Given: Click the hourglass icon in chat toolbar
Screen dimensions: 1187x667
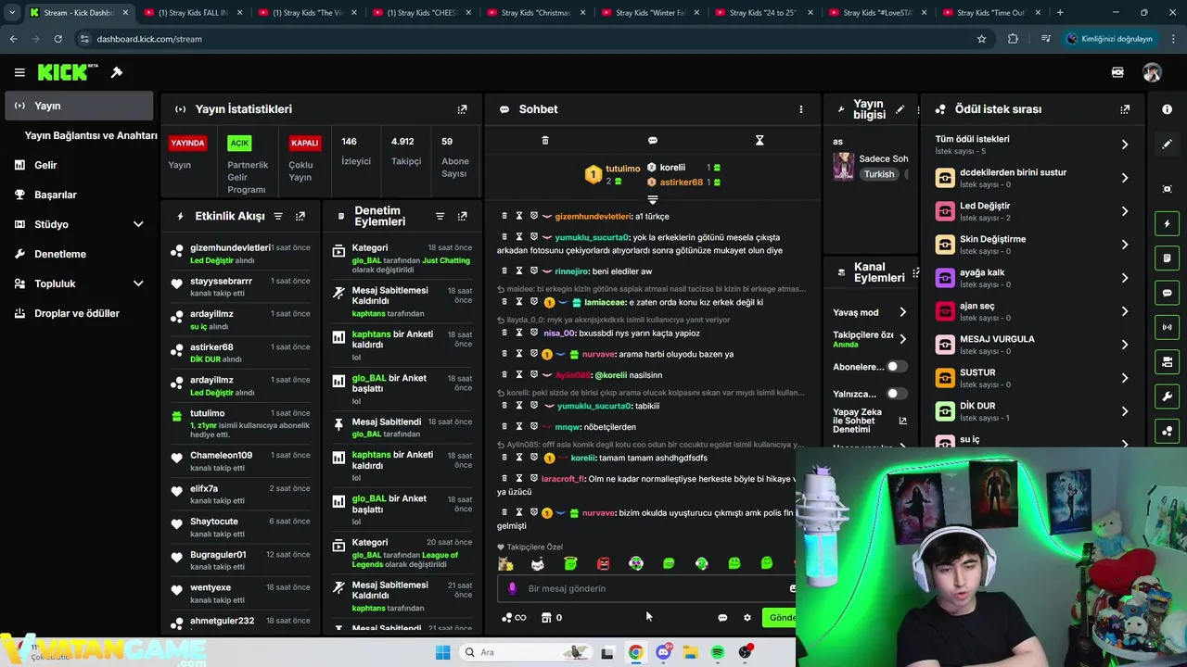Looking at the screenshot, I should [759, 140].
